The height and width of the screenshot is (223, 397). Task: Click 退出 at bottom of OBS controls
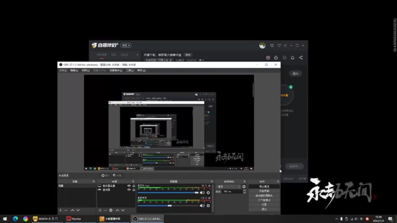pyautogui.click(x=264, y=209)
